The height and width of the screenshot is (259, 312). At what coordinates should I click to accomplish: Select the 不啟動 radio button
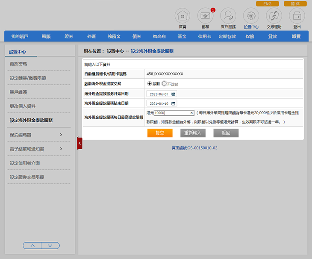coord(164,84)
